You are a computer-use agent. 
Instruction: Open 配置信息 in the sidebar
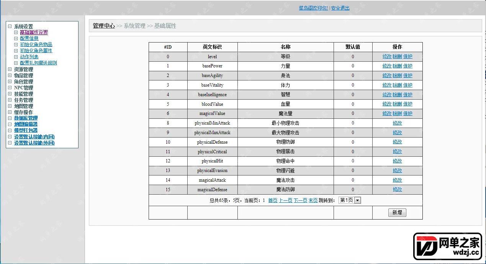click(29, 38)
